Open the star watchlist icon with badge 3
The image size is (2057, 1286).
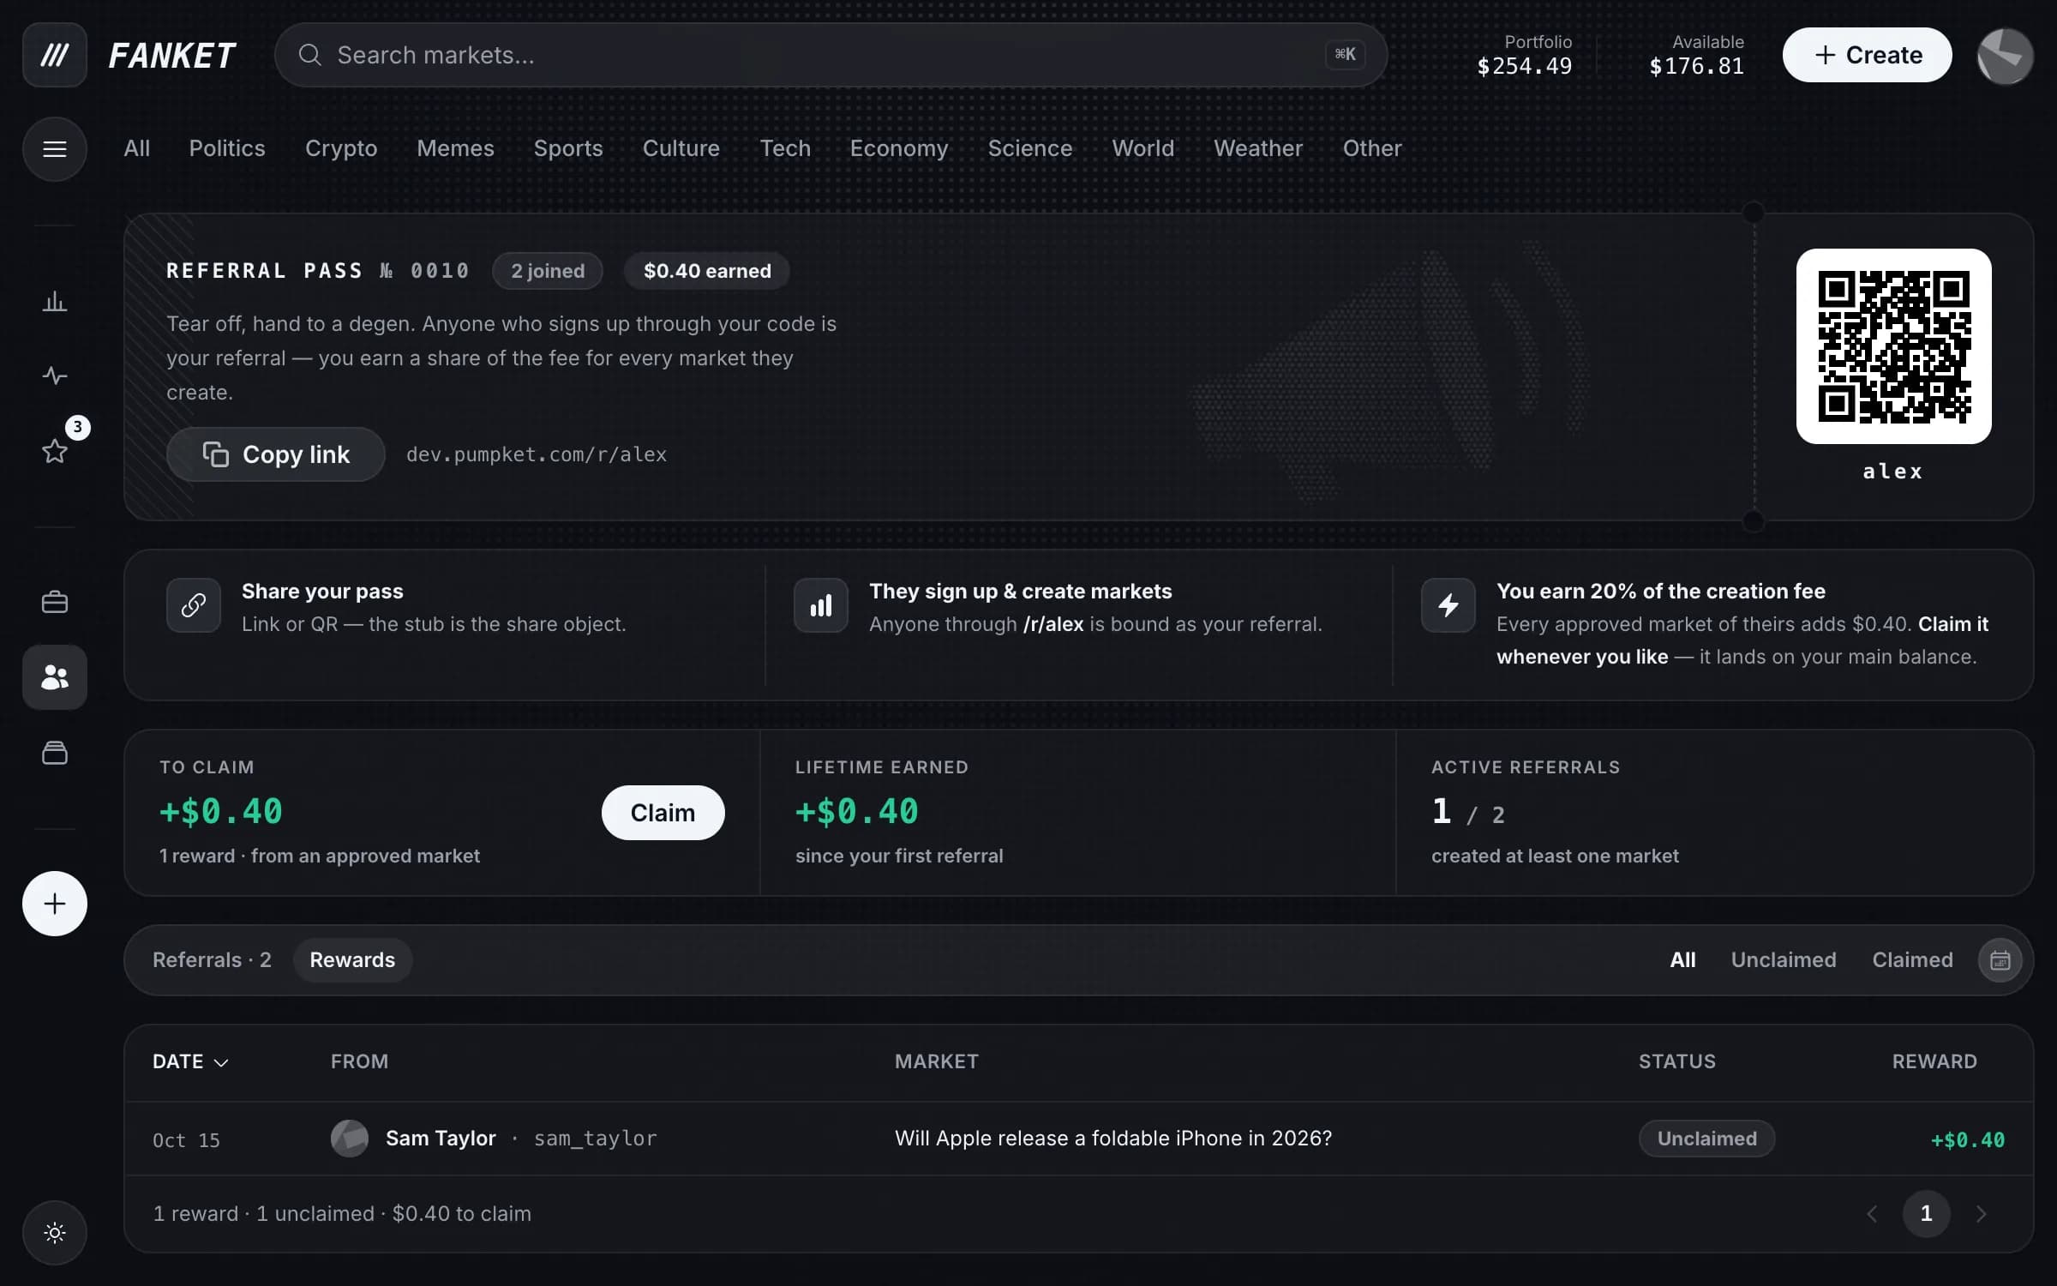coord(55,451)
